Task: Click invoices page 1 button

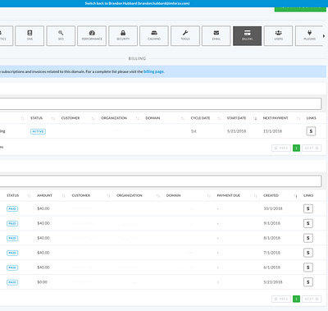Action: coord(296,299)
